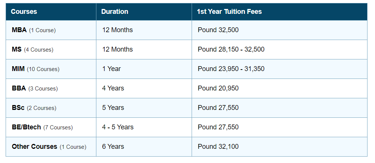The width and height of the screenshot is (375, 163).
Task: Click the Courses column header
Action: [24, 12]
